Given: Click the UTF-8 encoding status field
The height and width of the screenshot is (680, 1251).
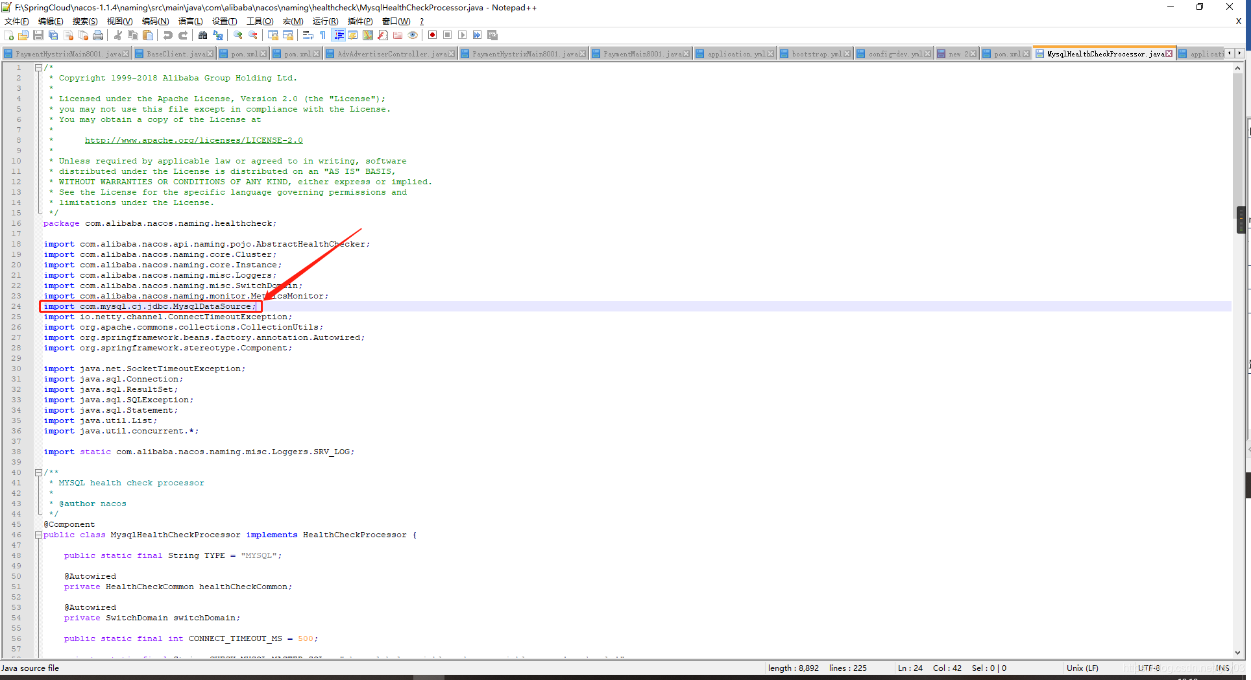Looking at the screenshot, I should point(1148,668).
